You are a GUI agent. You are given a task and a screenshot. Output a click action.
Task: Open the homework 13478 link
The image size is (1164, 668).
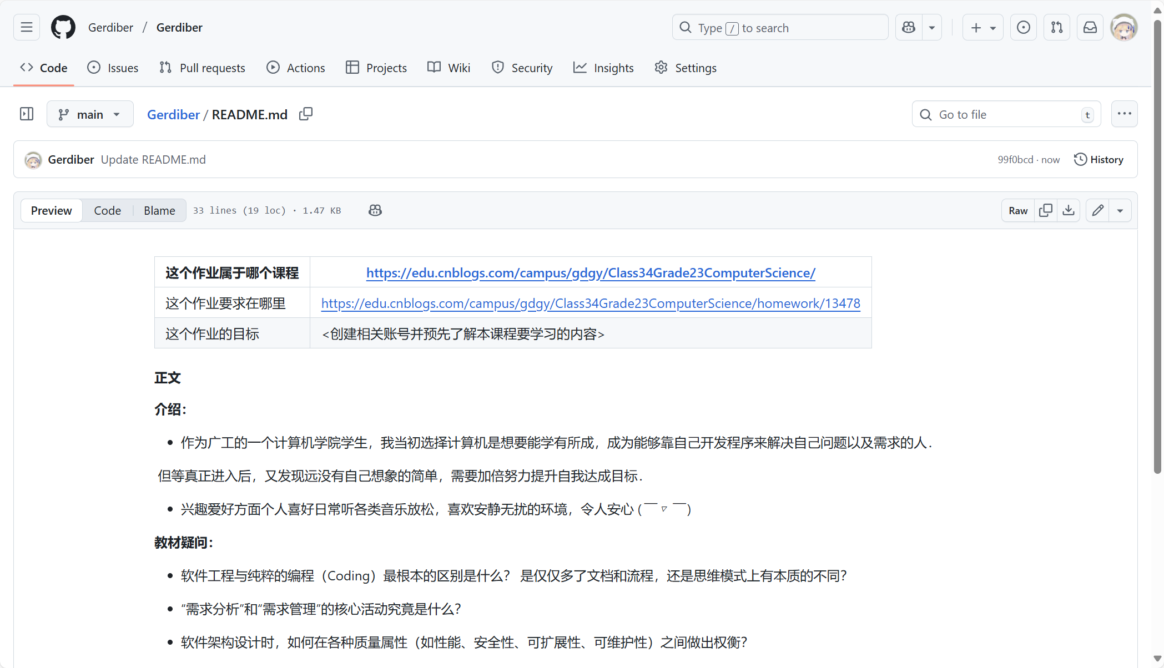click(x=590, y=303)
